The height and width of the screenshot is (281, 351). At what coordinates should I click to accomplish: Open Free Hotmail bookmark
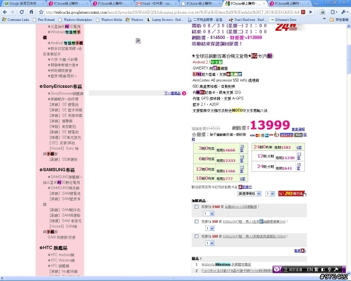pos(44,20)
